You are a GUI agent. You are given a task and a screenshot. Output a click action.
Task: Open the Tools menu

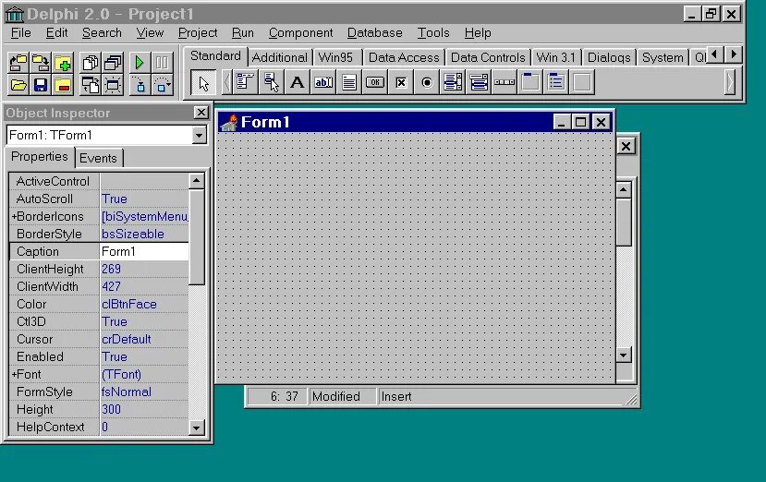432,32
